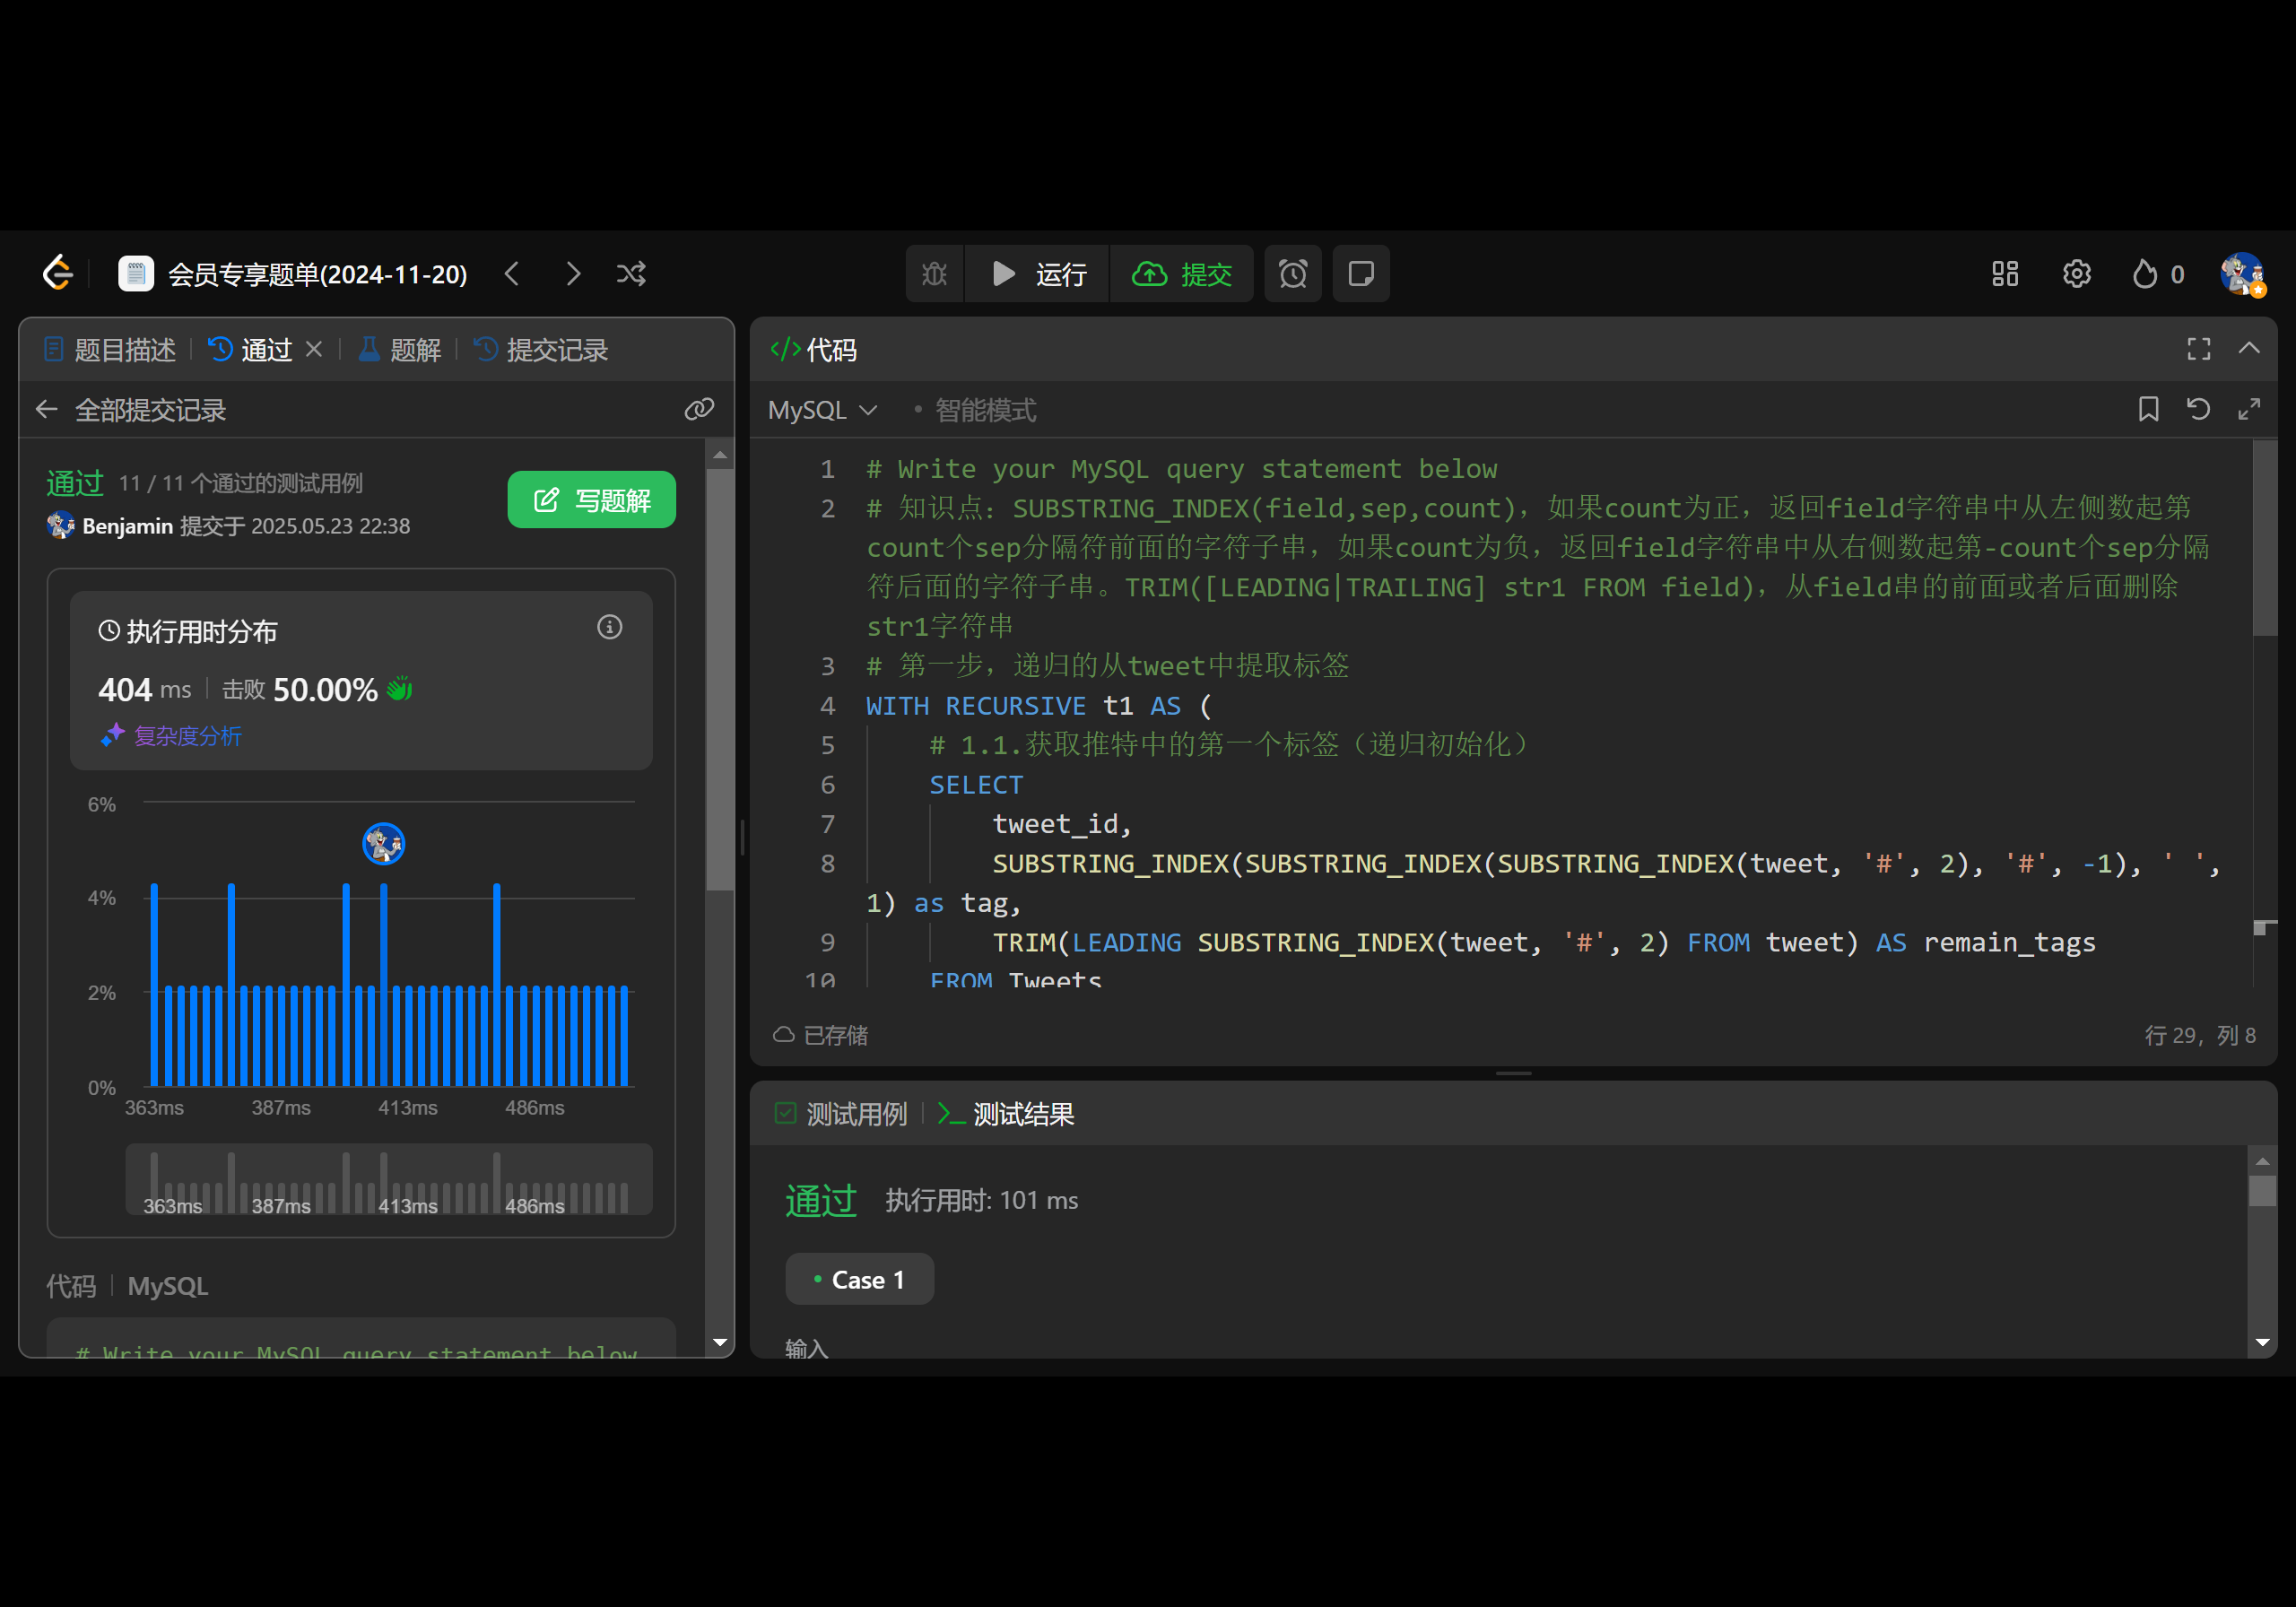Image resolution: width=2296 pixels, height=1607 pixels.
Task: Click the info icon beside 执行用时分布
Action: [609, 627]
